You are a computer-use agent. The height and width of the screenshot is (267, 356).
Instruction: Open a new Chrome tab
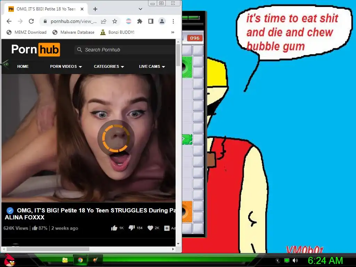[95, 9]
